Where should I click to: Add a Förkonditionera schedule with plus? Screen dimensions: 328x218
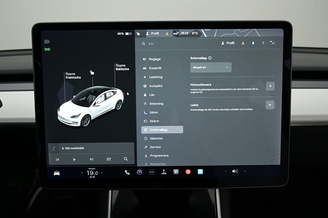coord(270,86)
